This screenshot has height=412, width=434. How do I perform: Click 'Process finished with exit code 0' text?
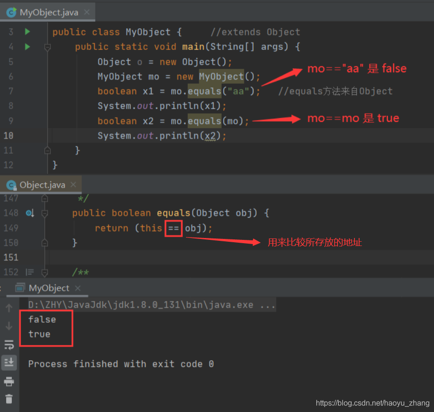point(121,364)
